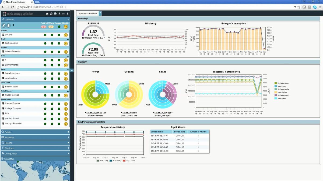Select the Summary - Portfolio tab

point(87,13)
